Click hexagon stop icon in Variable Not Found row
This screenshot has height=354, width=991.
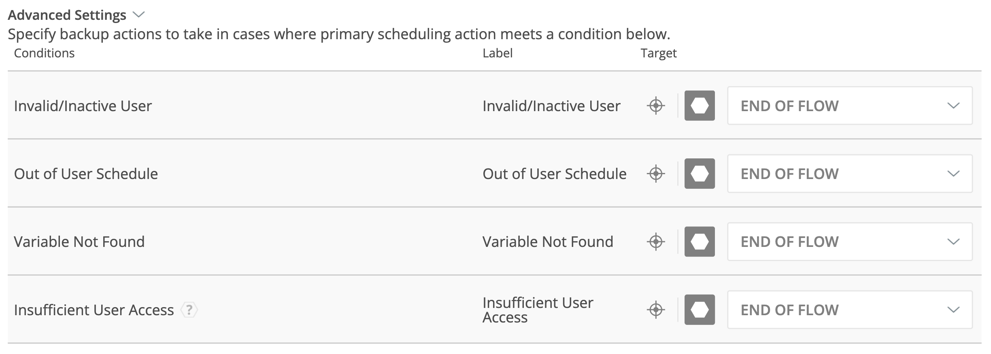click(x=700, y=242)
